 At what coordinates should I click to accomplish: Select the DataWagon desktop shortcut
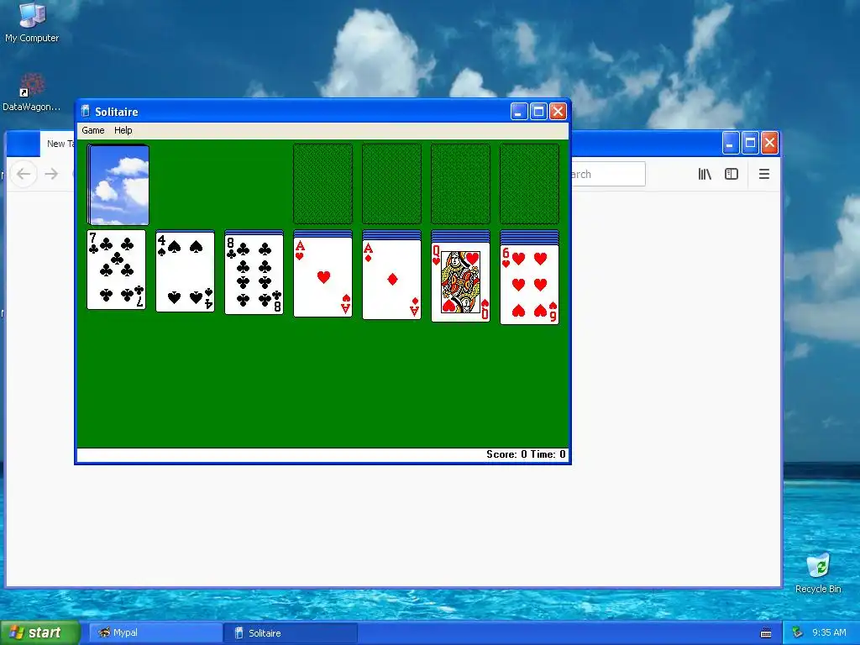click(x=31, y=92)
